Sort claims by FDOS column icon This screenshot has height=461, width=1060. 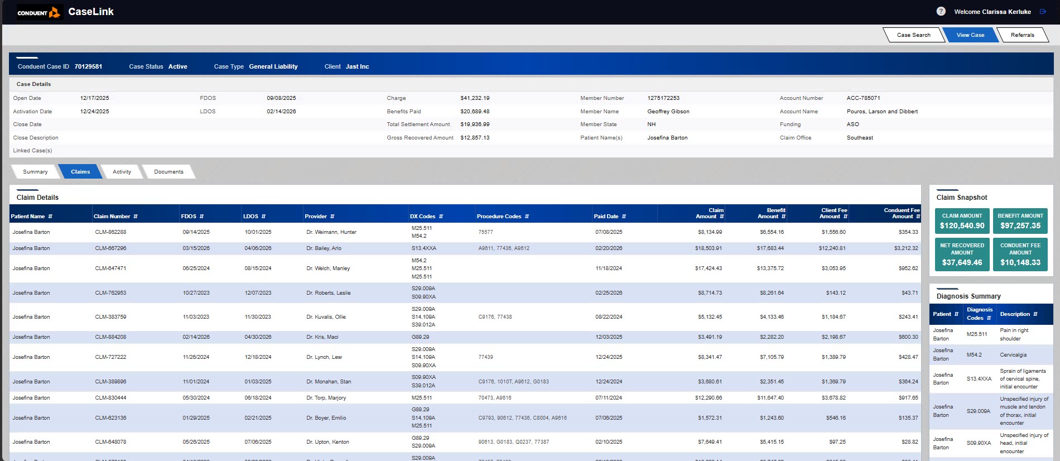(x=202, y=217)
